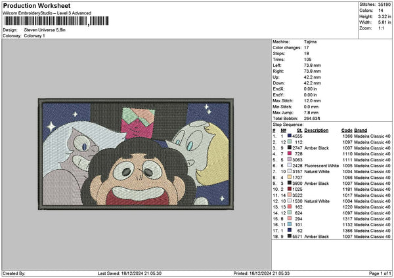This screenshot has width=394, height=278.
Task: Click the Trims value 105
Action: tap(307, 60)
